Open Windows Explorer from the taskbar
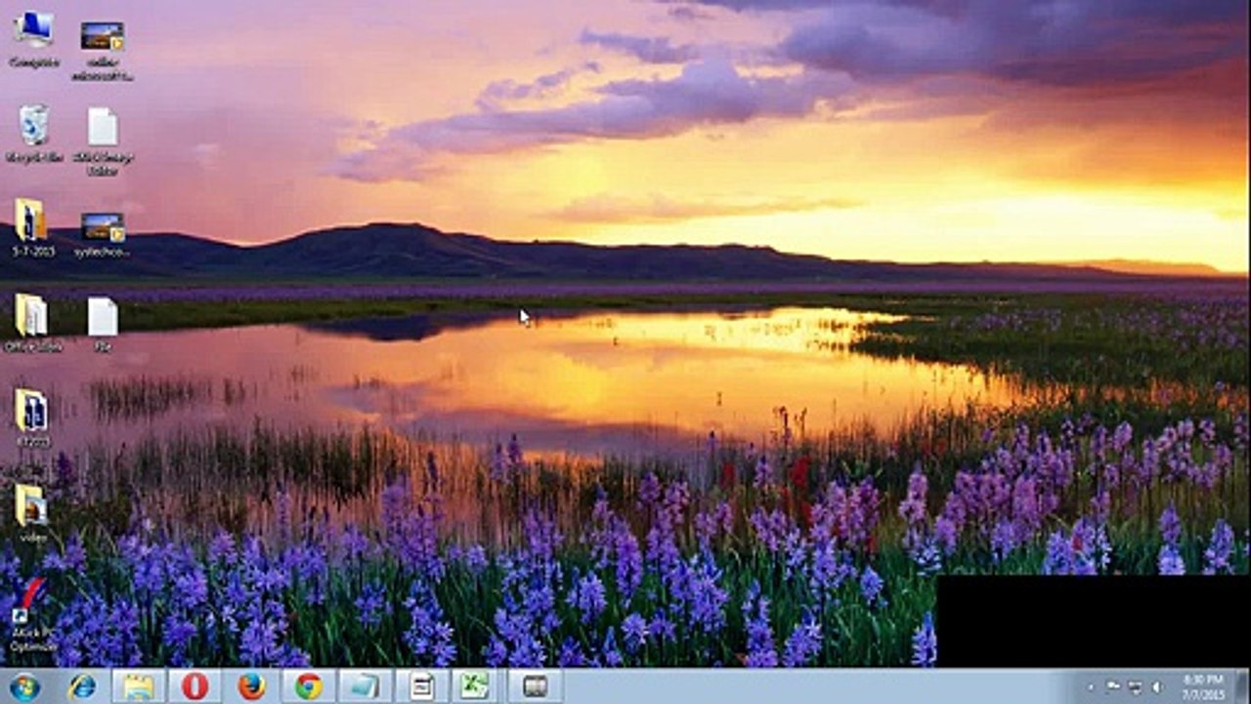Screen dimensions: 1251x704 (x=139, y=687)
